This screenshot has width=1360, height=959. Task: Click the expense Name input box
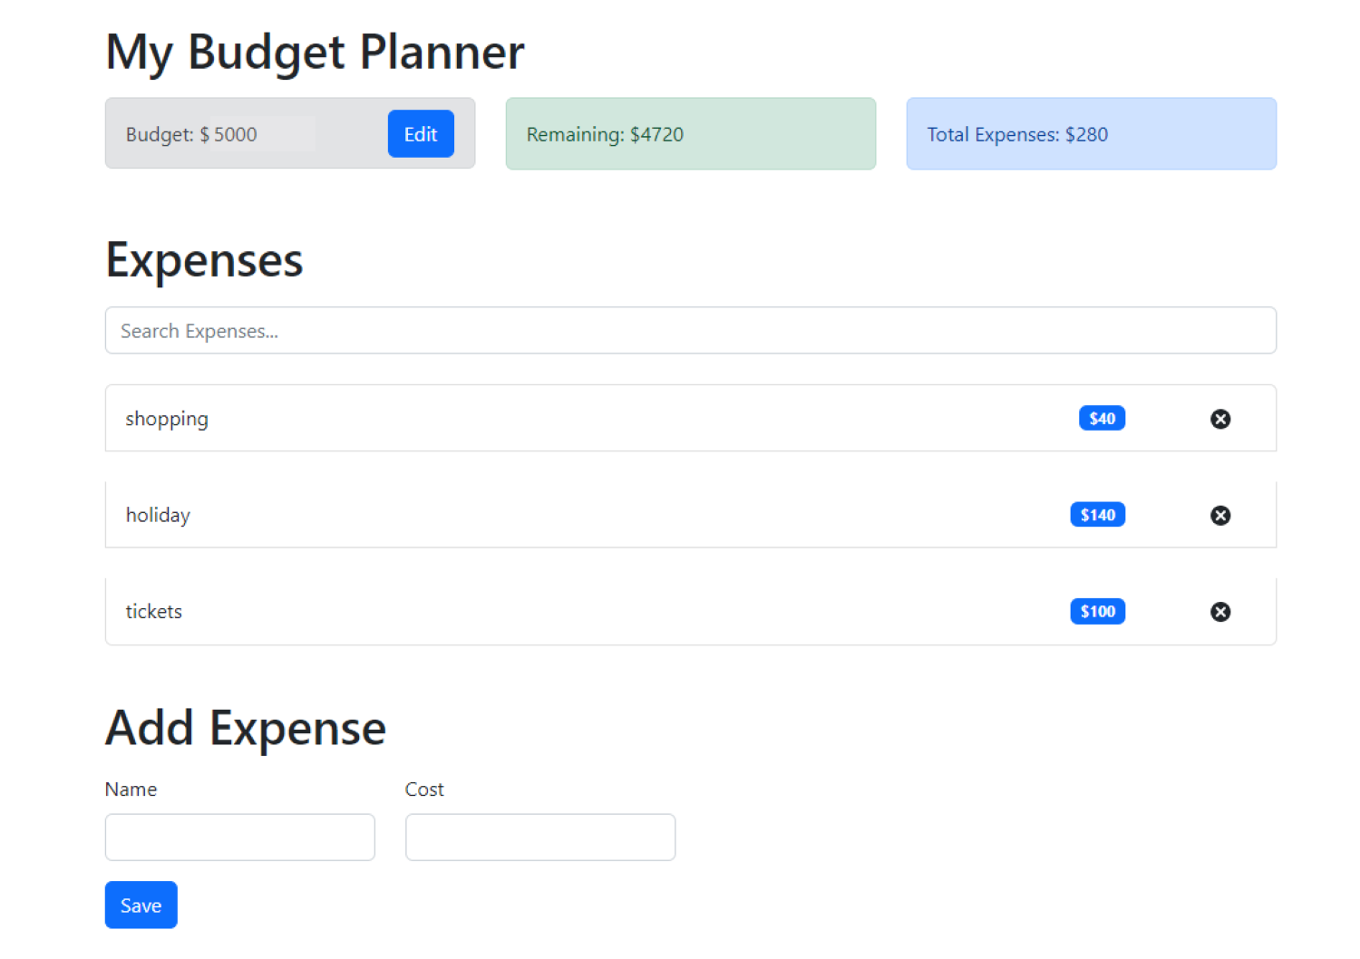coord(239,837)
